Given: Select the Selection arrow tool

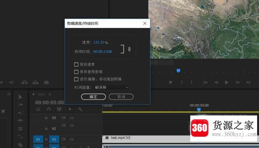Looking at the screenshot, I should coord(20,97).
